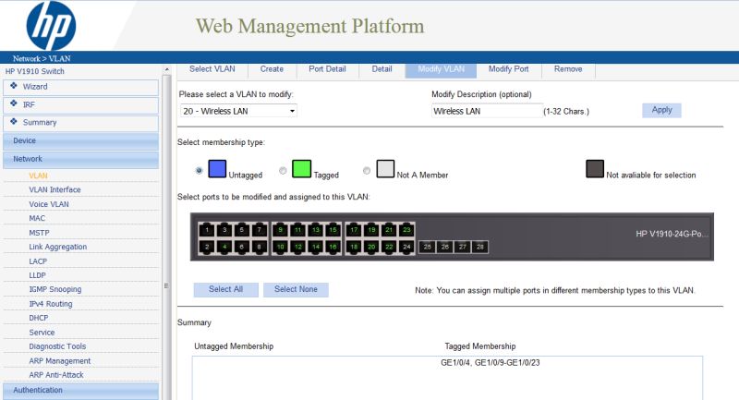
Task: Select the Not A Member radio button
Action: 367,171
